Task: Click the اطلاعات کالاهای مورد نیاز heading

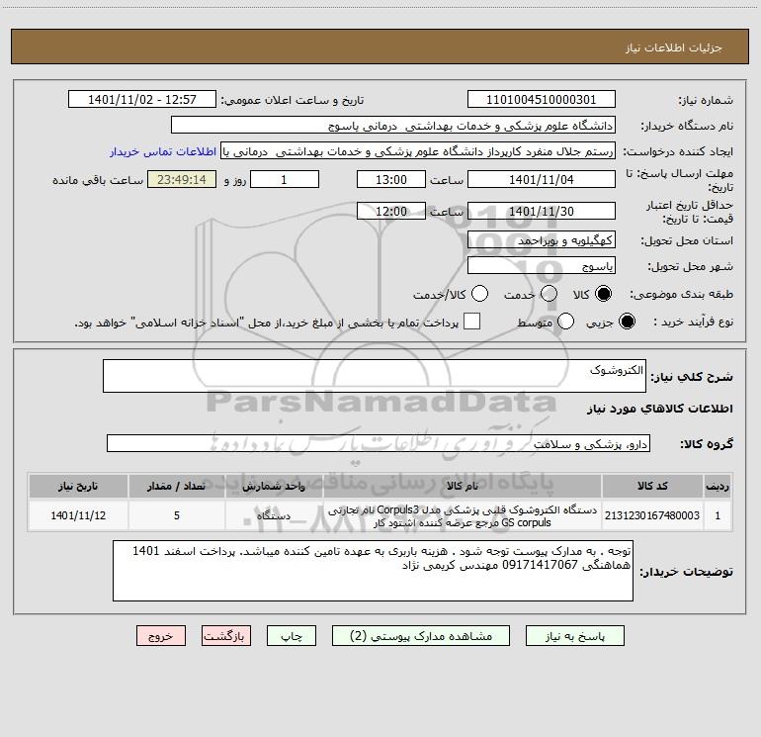Action: click(659, 409)
